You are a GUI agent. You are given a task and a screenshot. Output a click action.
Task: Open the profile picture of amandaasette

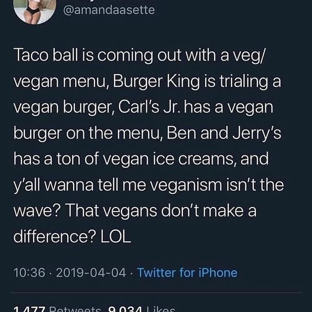(36, 10)
